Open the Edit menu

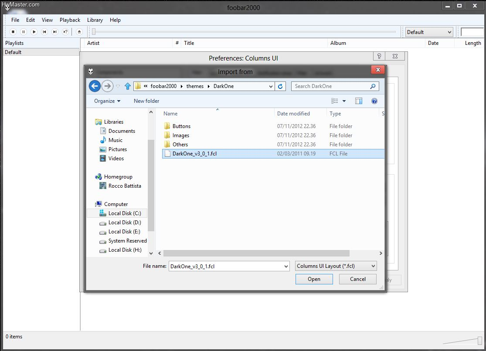pos(31,20)
